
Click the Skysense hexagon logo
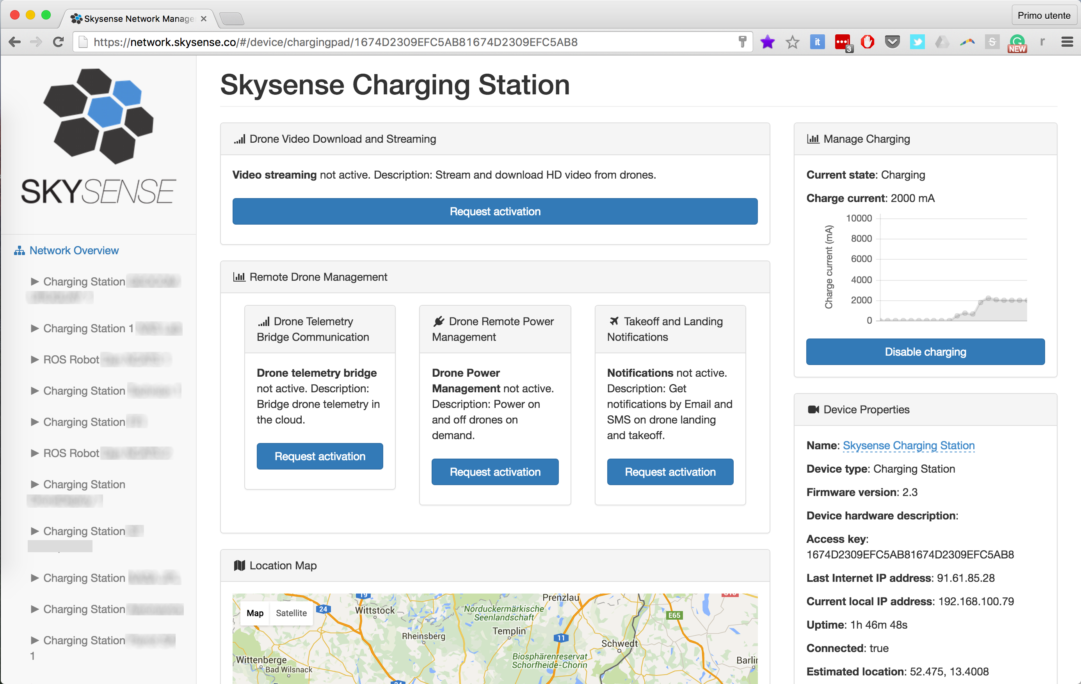click(98, 116)
